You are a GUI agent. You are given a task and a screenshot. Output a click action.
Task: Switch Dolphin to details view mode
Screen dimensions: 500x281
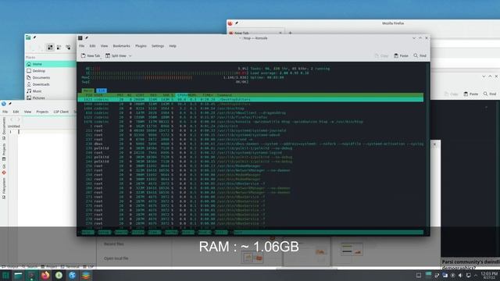[x=68, y=47]
